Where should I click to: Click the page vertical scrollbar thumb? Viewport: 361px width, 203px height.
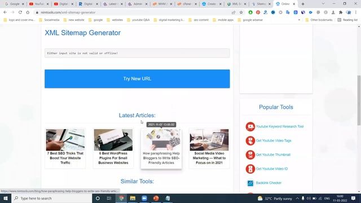tap(359, 100)
